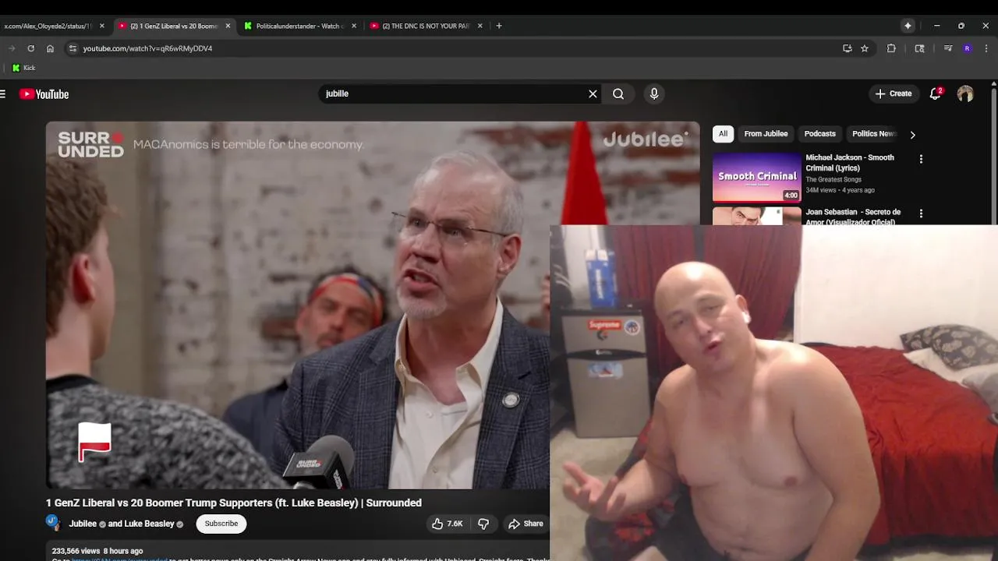Image resolution: width=998 pixels, height=561 pixels.
Task: Open options for Smooth Criminal video
Action: coord(921,159)
